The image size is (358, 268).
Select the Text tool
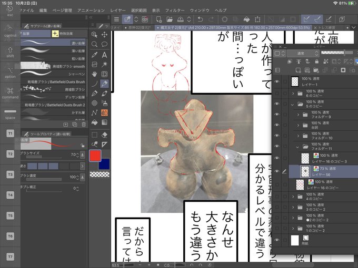point(104,55)
